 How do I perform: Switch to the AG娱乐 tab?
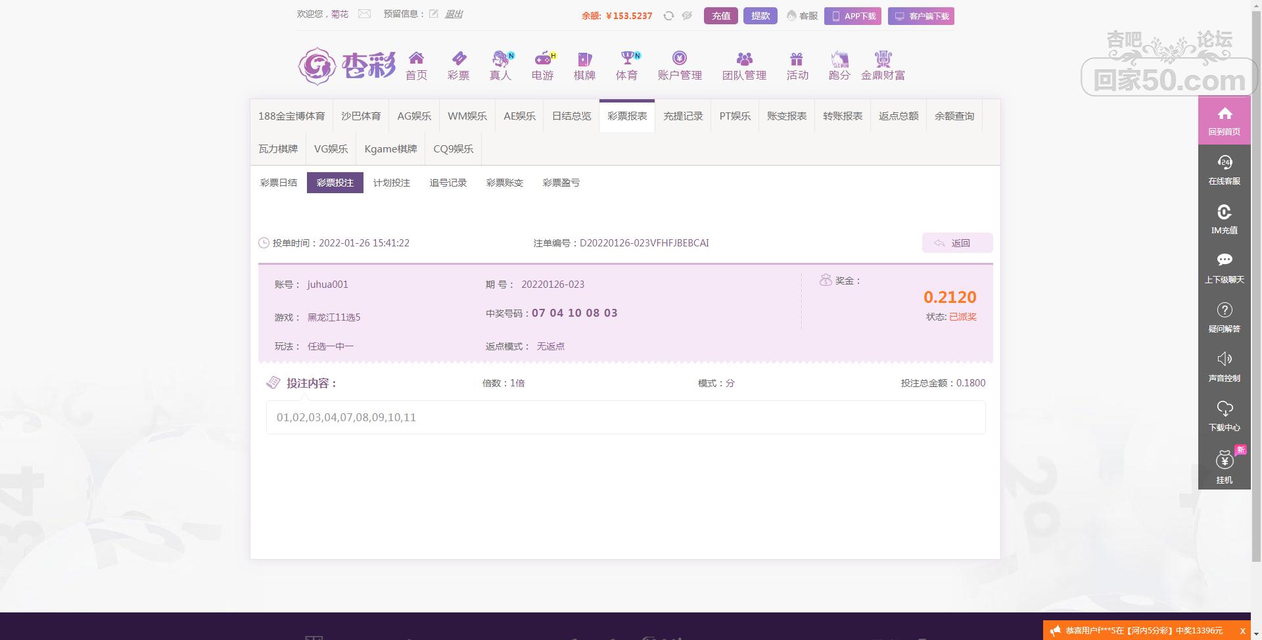[414, 116]
